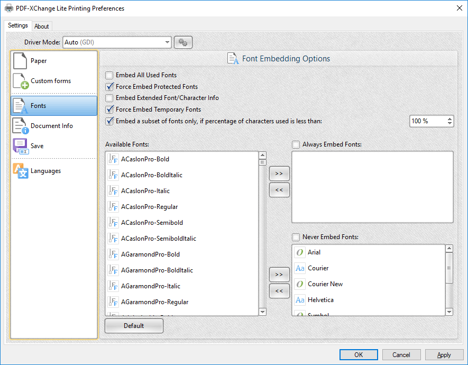468x365 pixels.
Task: Click font icon next to ACaslonPro-BoldItalic
Action: tap(113, 175)
